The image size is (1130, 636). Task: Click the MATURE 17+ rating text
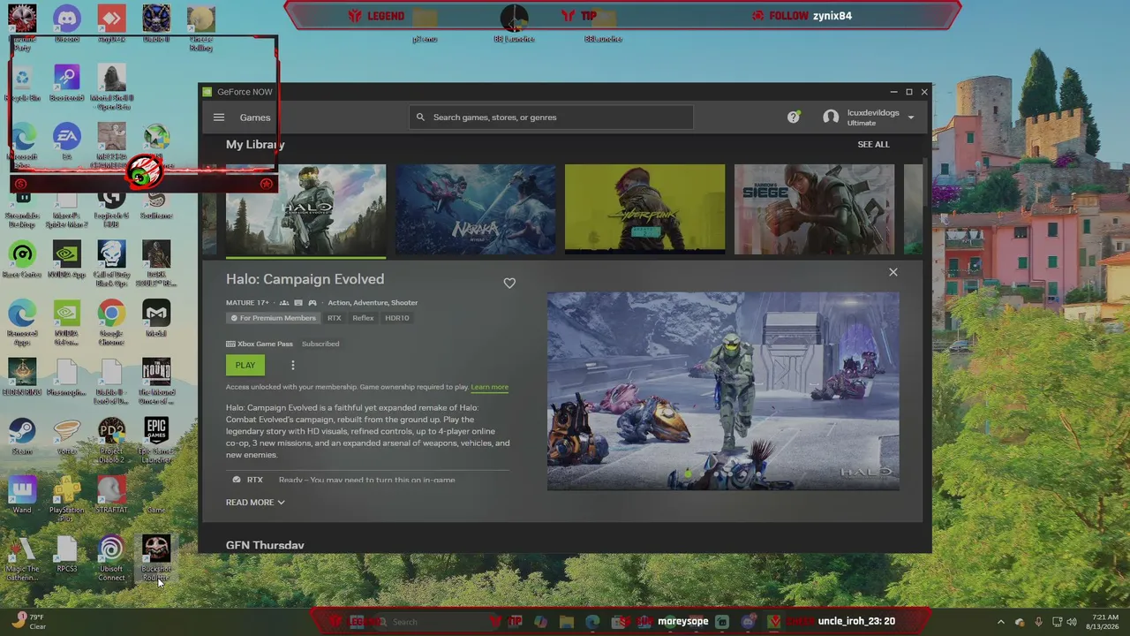pyautogui.click(x=247, y=303)
